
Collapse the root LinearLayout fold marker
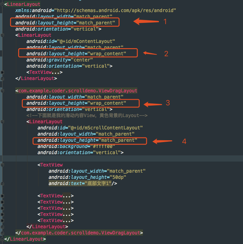[x=2, y=4]
